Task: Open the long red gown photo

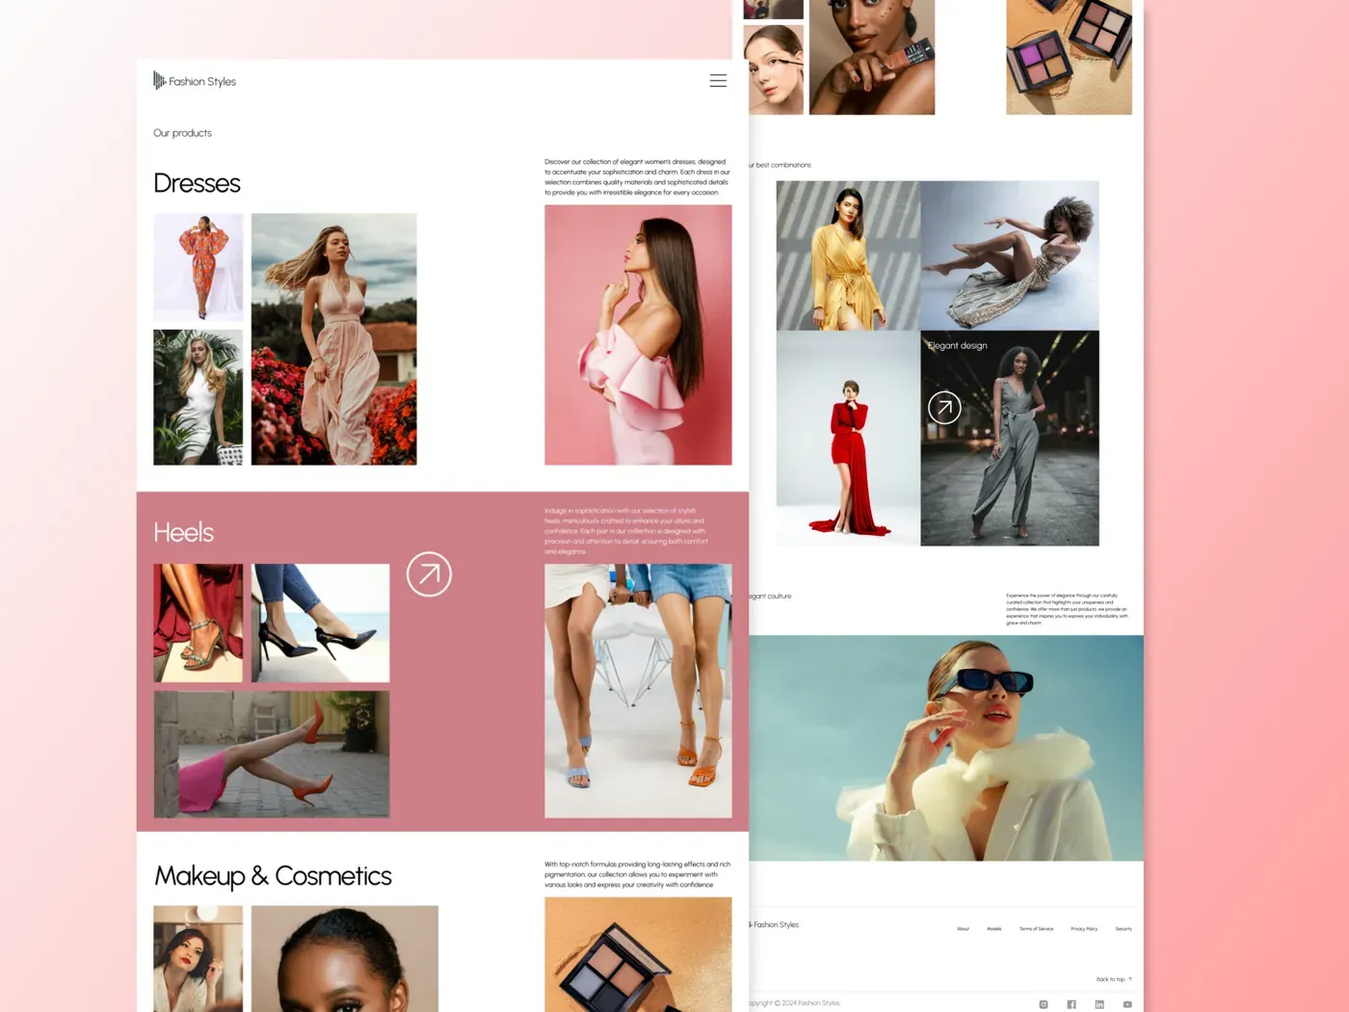Action: click(848, 439)
